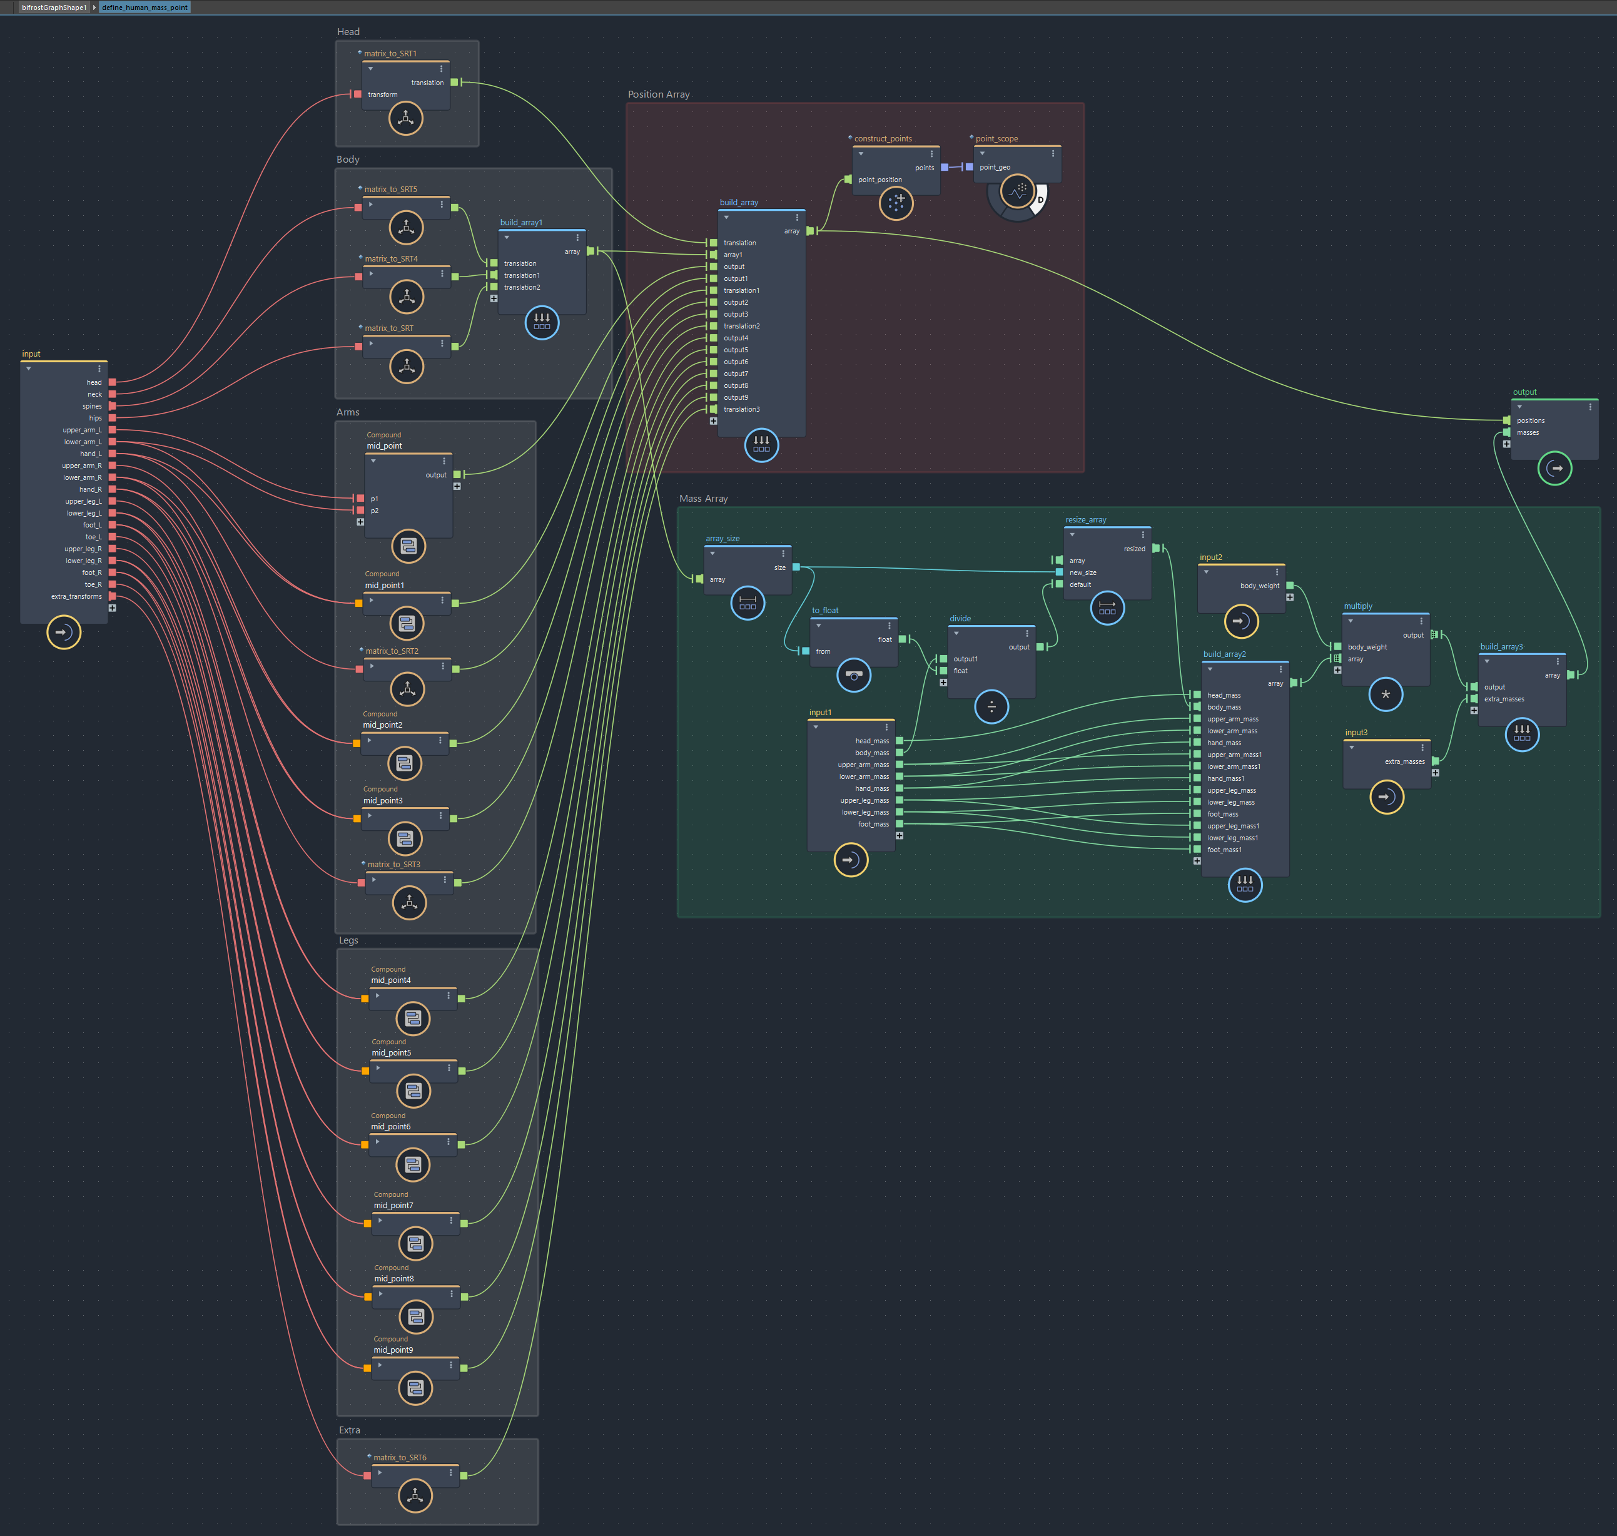This screenshot has width=1617, height=1536.
Task: Click the output node arrow icon
Action: pos(1554,469)
